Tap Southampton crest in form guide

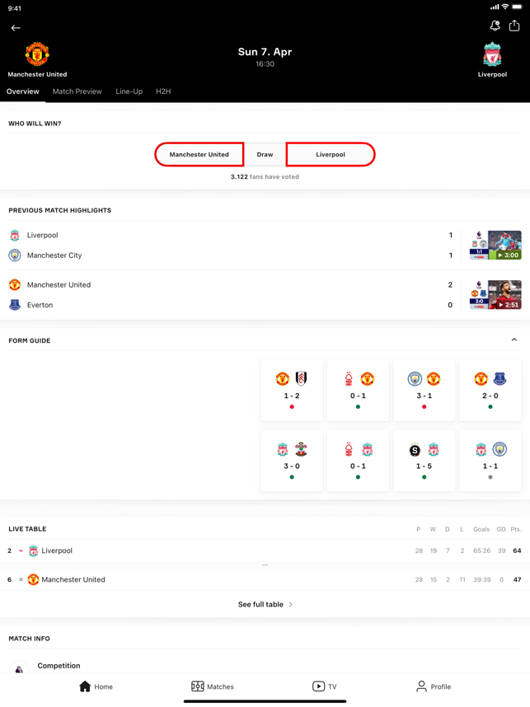(x=302, y=449)
